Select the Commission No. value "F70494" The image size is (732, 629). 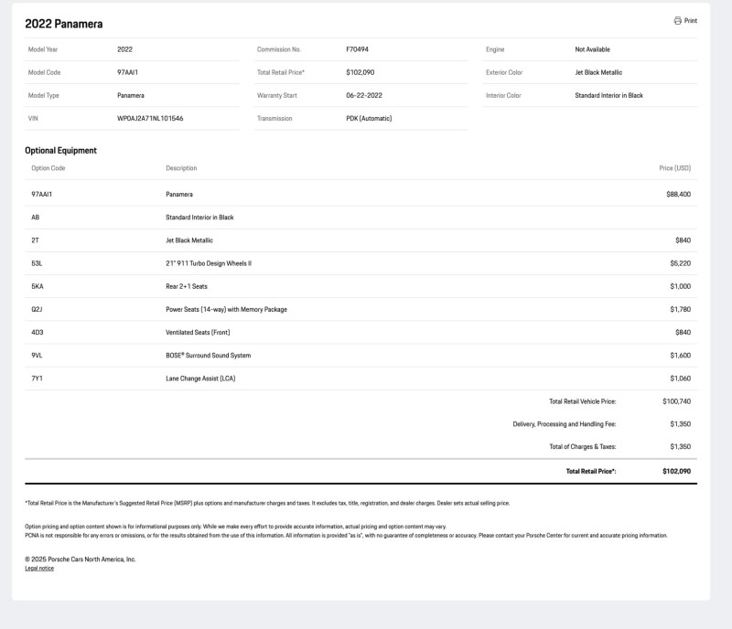[357, 49]
